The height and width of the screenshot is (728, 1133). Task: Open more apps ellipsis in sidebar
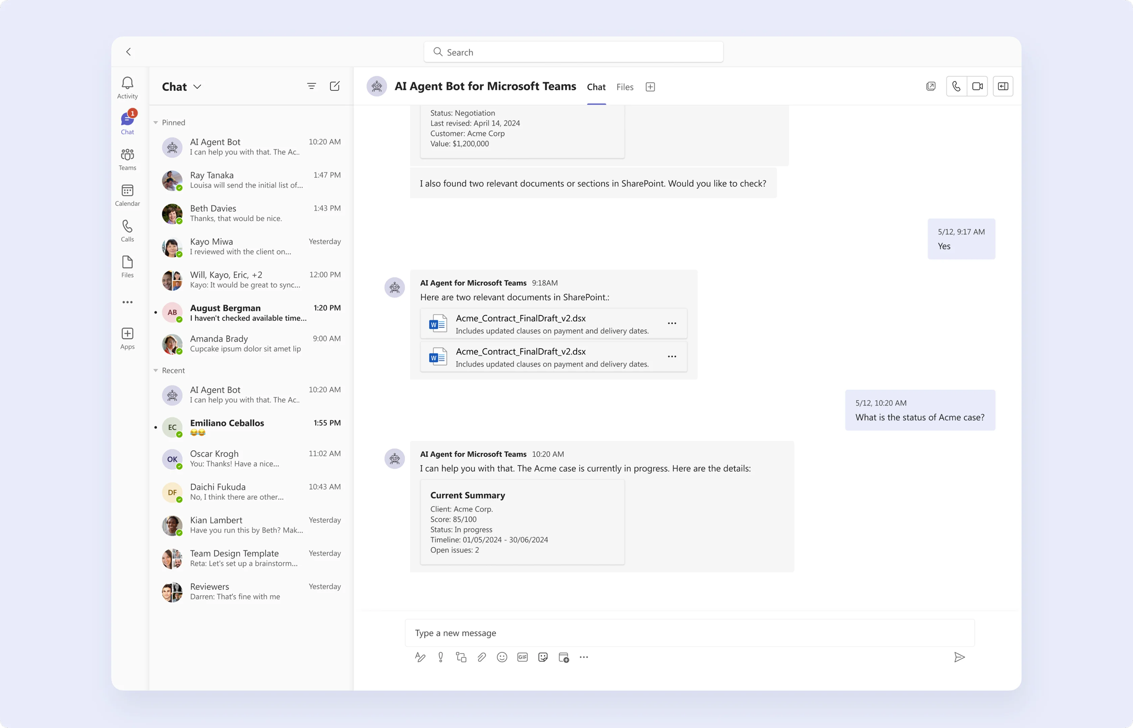127,302
